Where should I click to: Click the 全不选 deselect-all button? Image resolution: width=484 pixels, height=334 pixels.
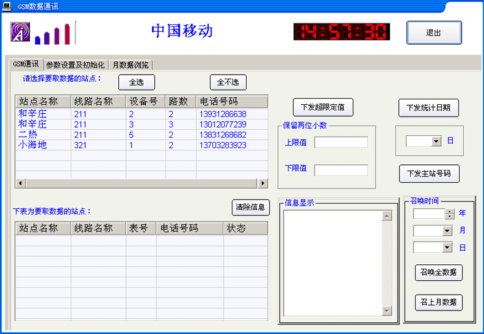point(228,82)
